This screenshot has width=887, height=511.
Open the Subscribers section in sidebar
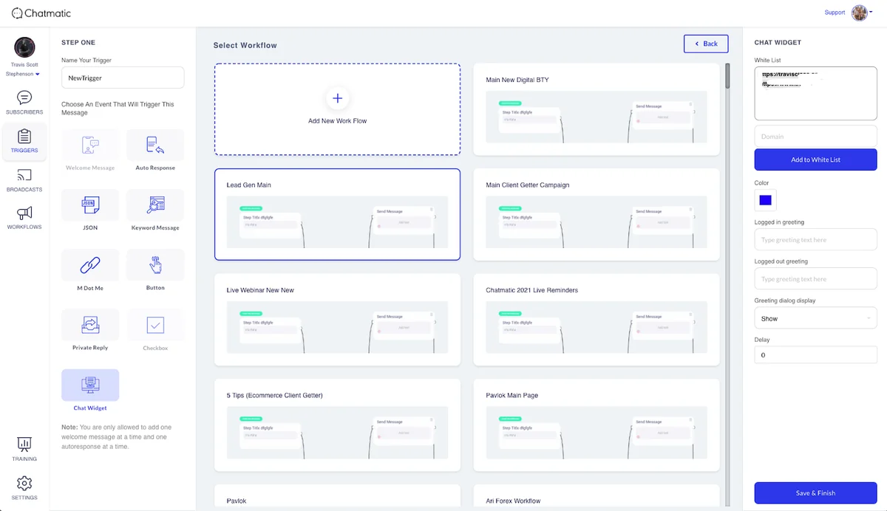pyautogui.click(x=24, y=103)
